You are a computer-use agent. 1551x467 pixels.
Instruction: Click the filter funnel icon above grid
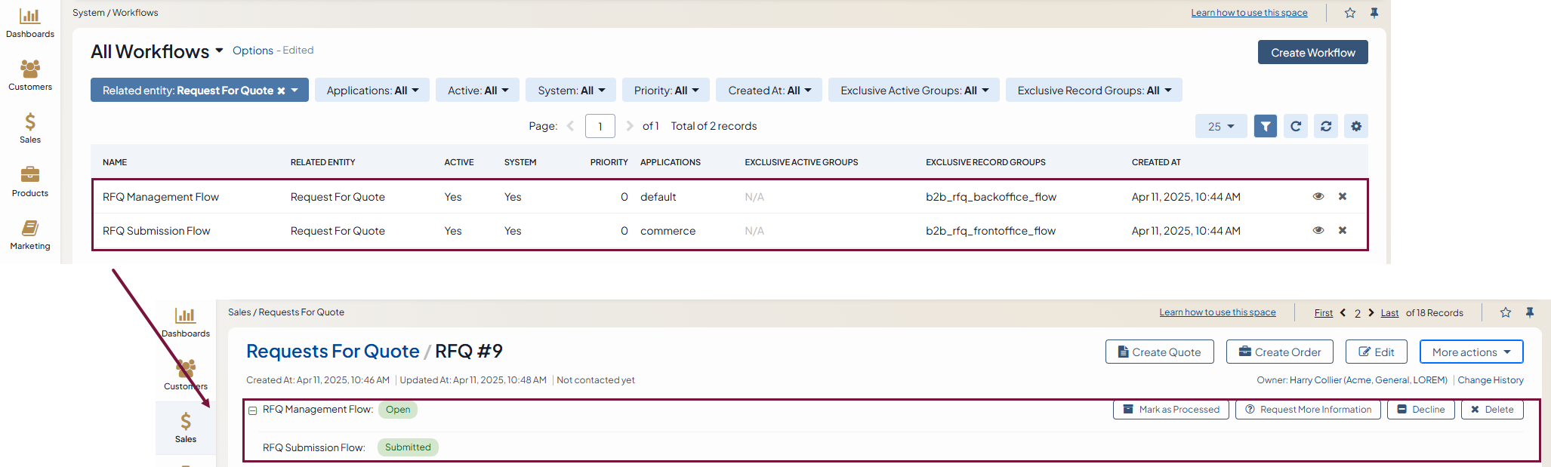[x=1265, y=127]
